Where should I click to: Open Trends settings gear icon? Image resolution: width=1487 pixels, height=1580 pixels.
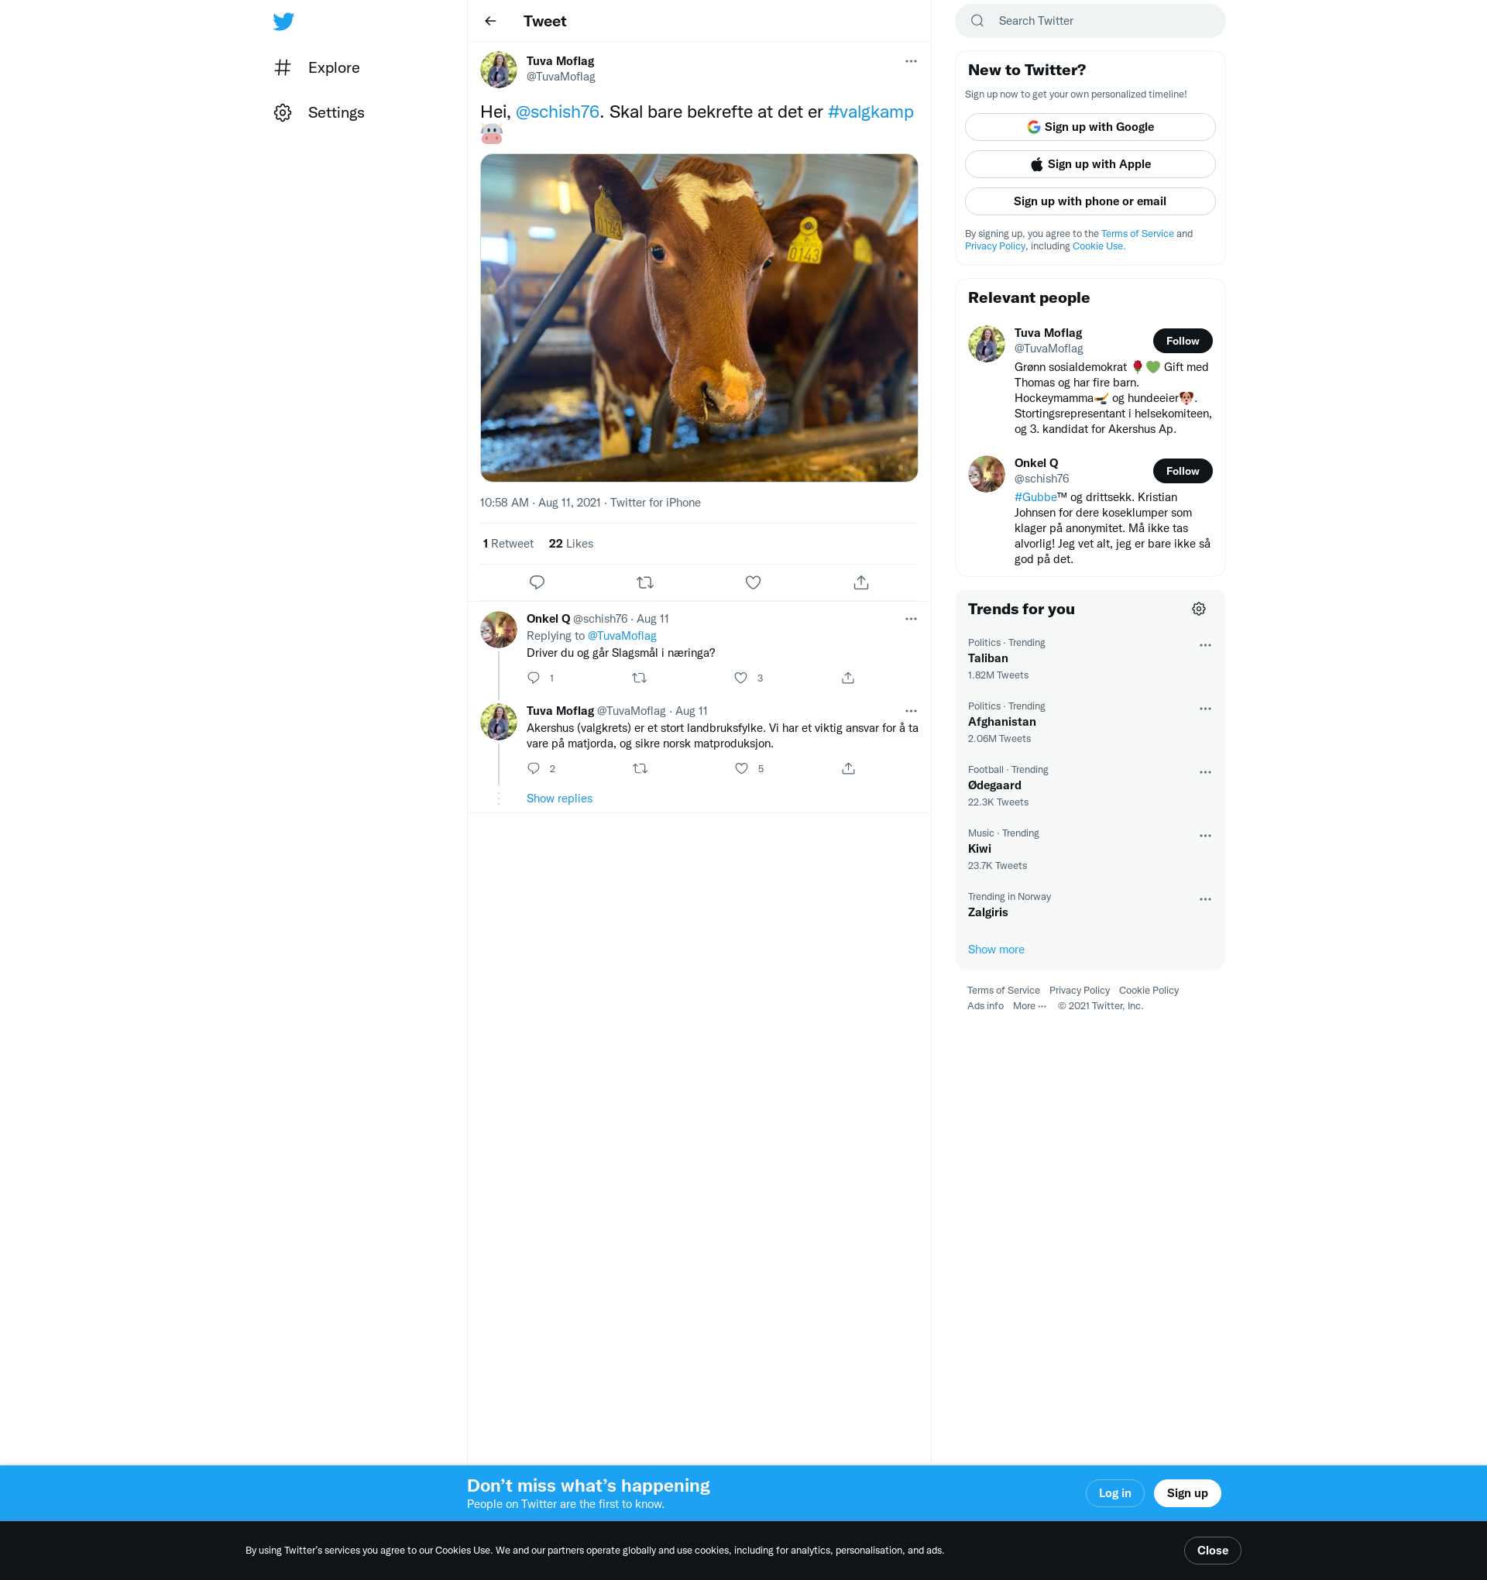1198,609
